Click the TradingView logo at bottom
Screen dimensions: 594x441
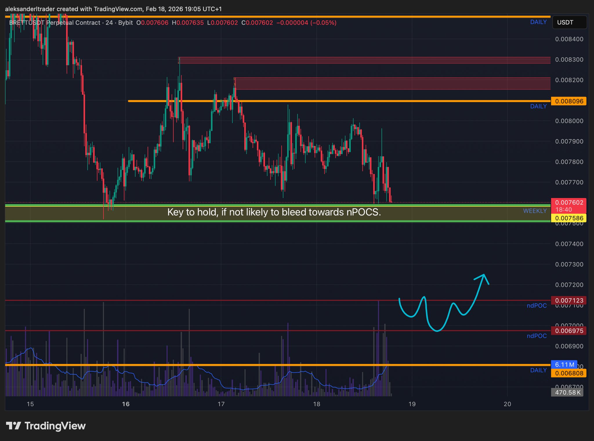click(46, 426)
